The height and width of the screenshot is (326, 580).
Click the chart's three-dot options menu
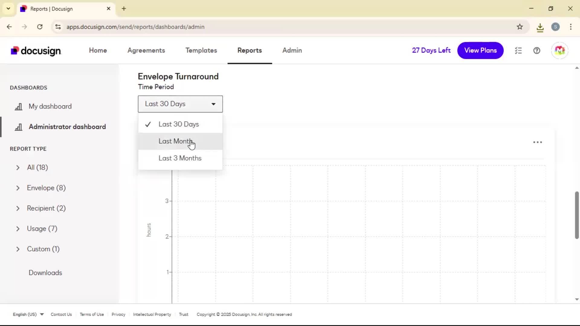537,142
